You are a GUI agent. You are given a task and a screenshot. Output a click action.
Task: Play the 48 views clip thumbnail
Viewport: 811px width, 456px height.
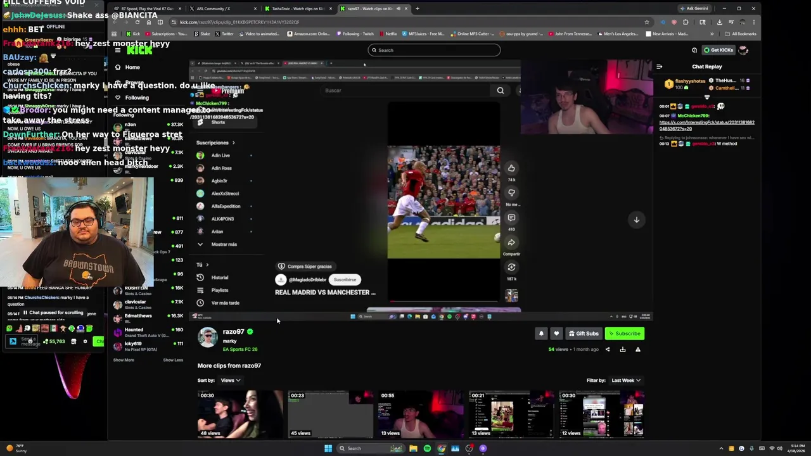(240, 414)
